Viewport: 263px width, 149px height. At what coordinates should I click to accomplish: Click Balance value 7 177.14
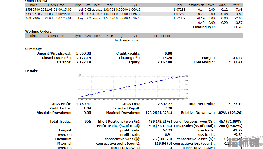84,62
